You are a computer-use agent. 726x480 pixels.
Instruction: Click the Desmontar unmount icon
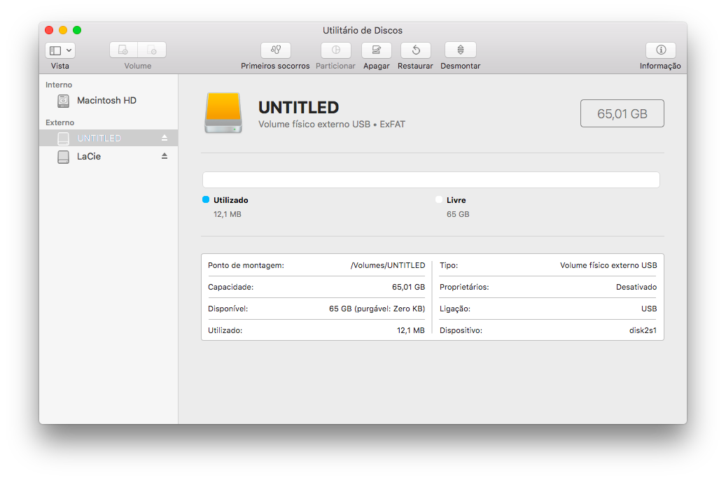tap(461, 50)
